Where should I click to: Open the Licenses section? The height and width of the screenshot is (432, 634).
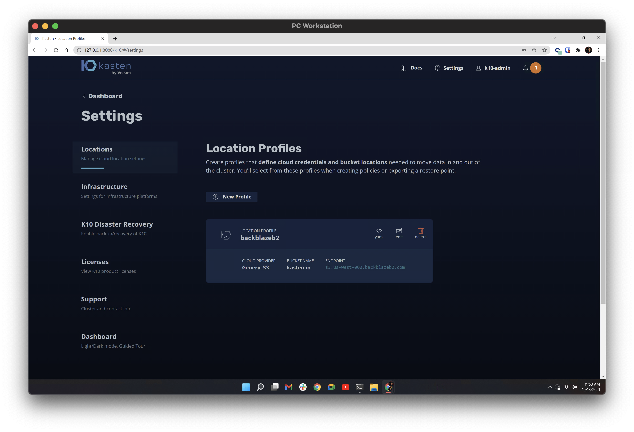coord(108,266)
